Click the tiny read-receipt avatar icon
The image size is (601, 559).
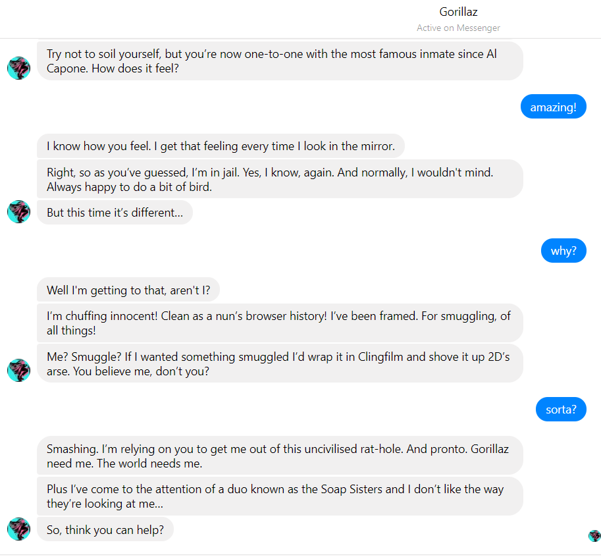pos(594,536)
